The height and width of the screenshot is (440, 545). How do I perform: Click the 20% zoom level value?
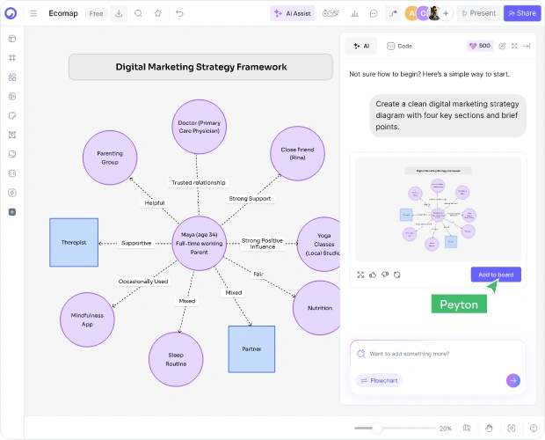[x=446, y=429]
